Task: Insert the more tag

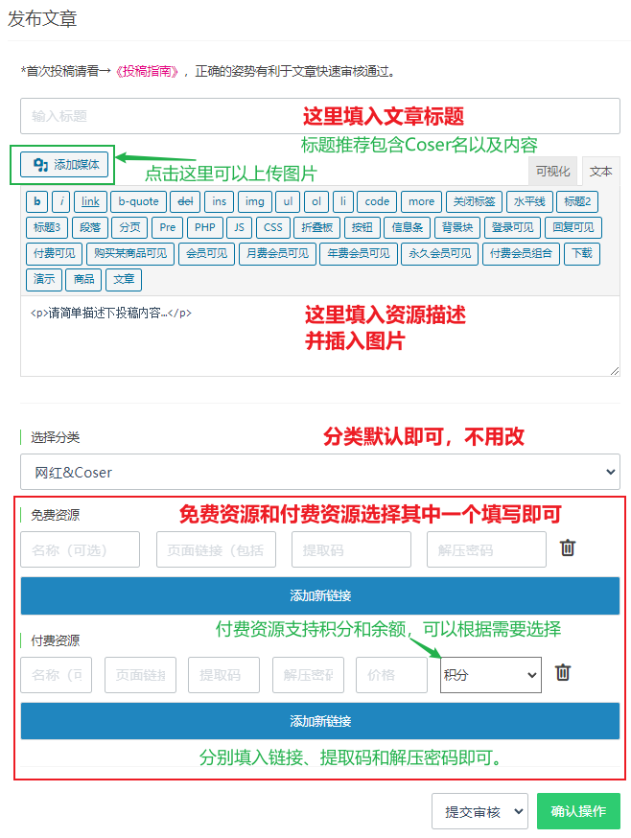Action: pyautogui.click(x=421, y=201)
